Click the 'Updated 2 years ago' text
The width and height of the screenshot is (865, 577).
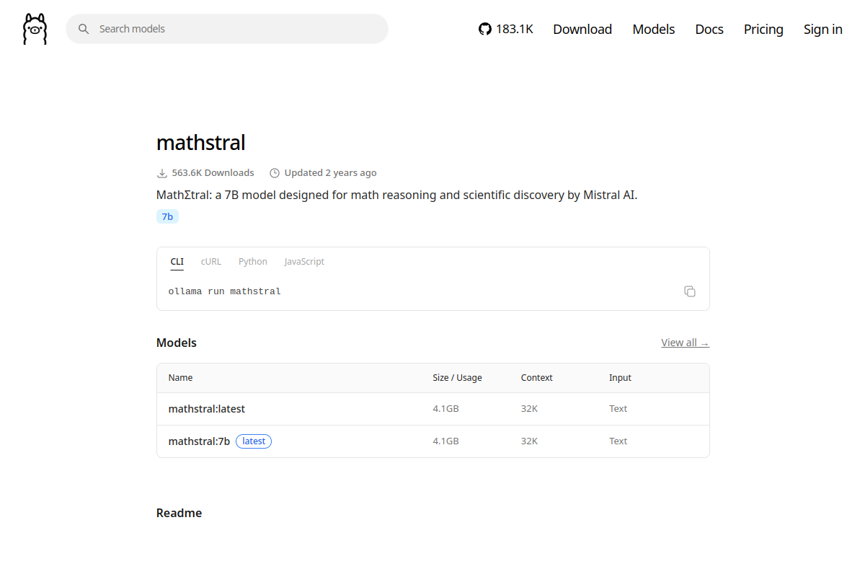click(330, 173)
